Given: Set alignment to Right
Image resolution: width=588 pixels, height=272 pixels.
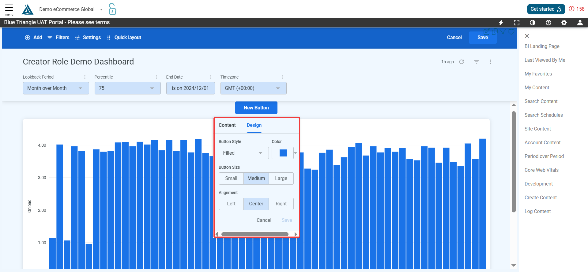Looking at the screenshot, I should (281, 204).
